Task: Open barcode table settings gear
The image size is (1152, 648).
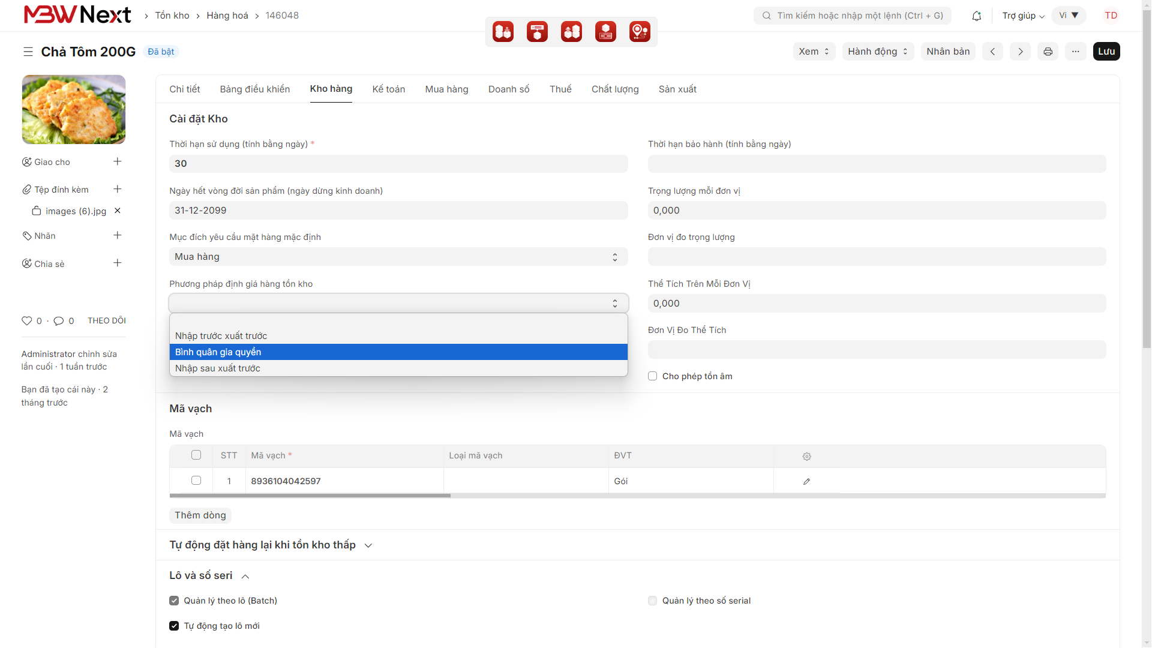Action: (x=806, y=457)
